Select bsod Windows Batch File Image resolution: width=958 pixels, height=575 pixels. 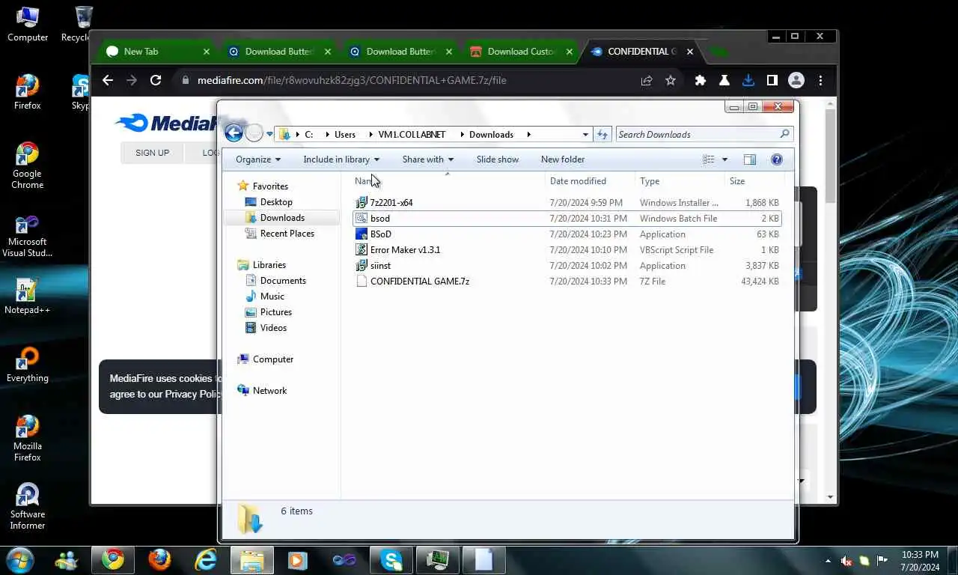[567, 219]
